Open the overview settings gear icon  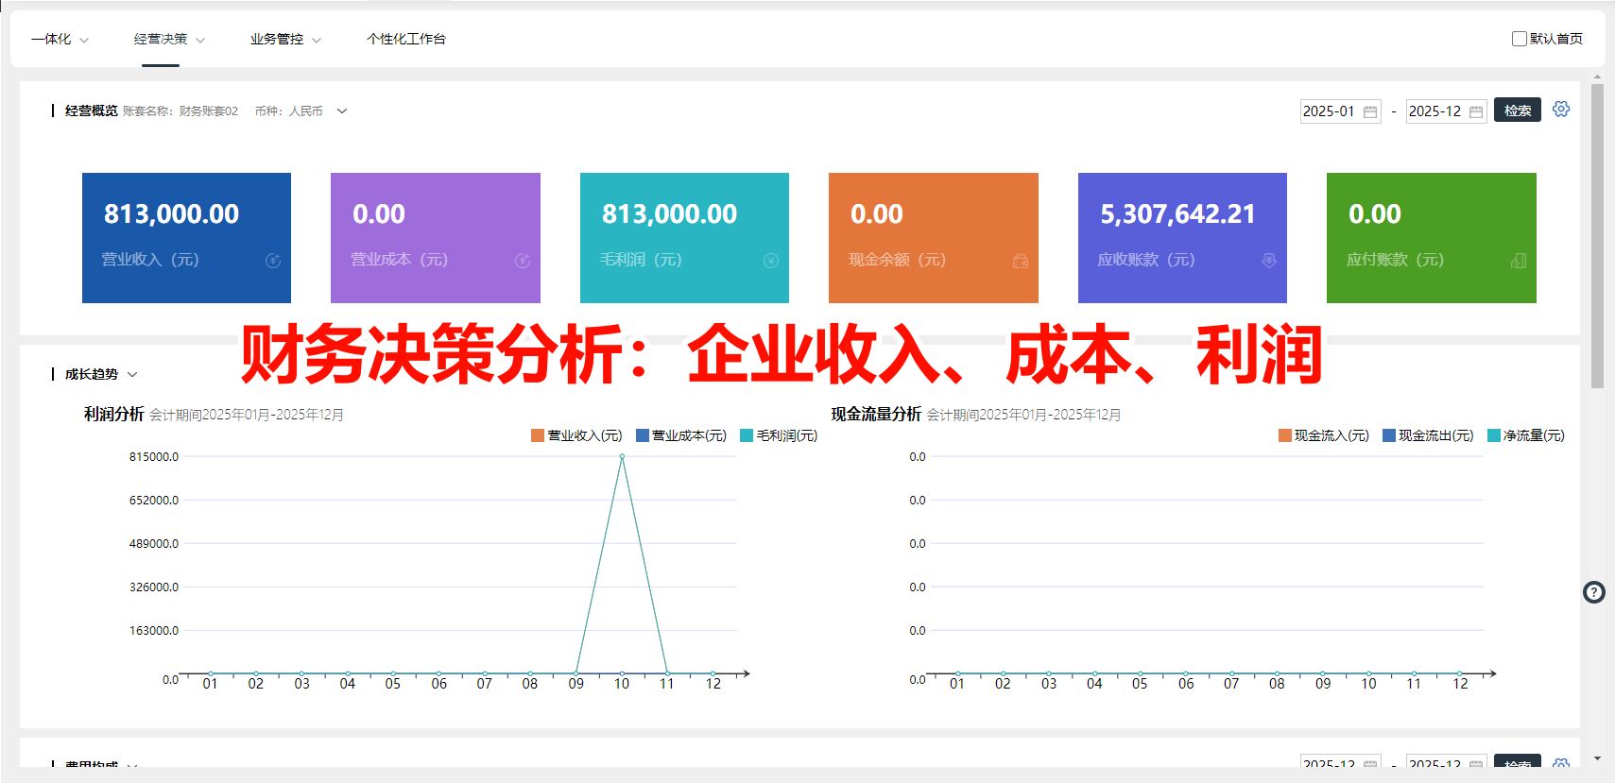[x=1561, y=110]
